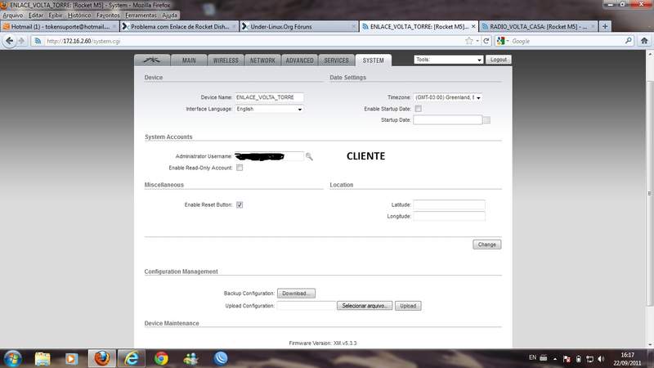Click Change button
This screenshot has width=654, height=368.
click(486, 245)
